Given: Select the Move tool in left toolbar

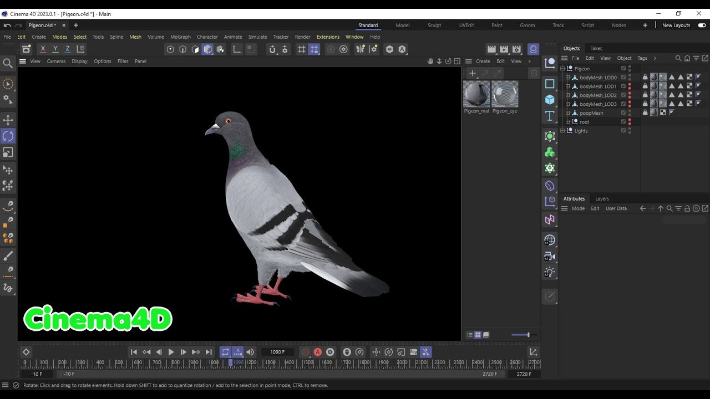Looking at the screenshot, I should [x=8, y=120].
